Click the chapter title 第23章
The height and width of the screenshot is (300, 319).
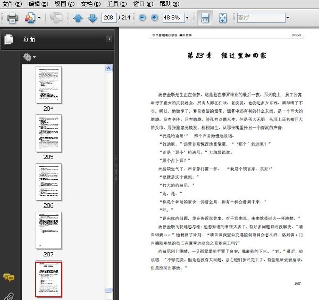[x=199, y=55]
